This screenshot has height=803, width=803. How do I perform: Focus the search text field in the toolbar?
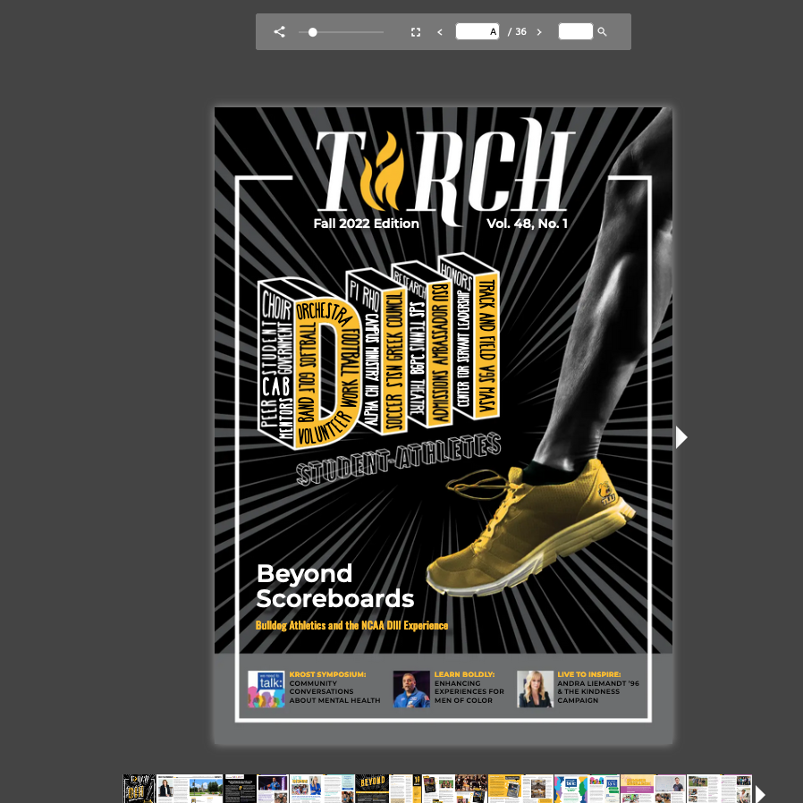click(x=576, y=32)
